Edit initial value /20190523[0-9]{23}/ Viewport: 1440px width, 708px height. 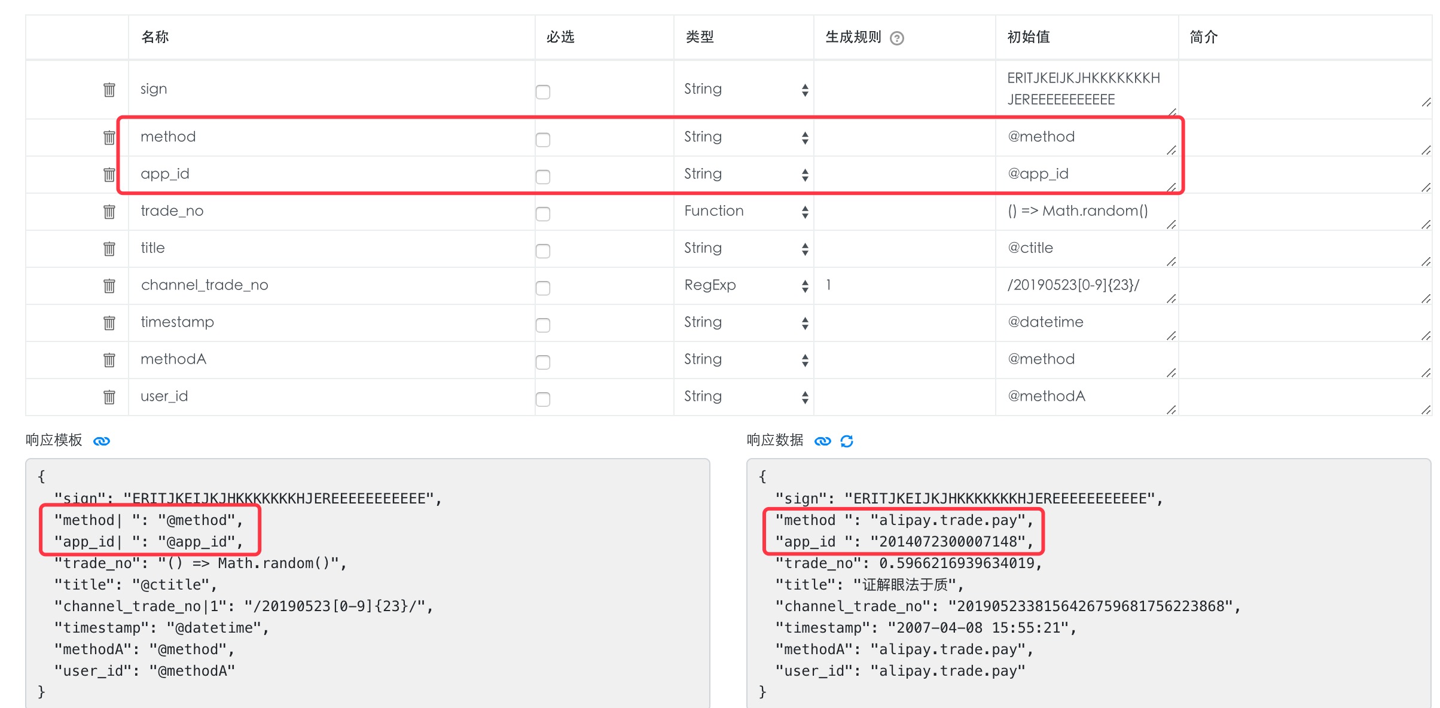(1088, 285)
